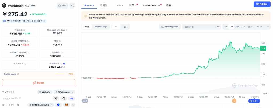The height and width of the screenshot is (108, 273).
Task: Open info icon beside 出来高 (24時間)
Action: pos(28,41)
